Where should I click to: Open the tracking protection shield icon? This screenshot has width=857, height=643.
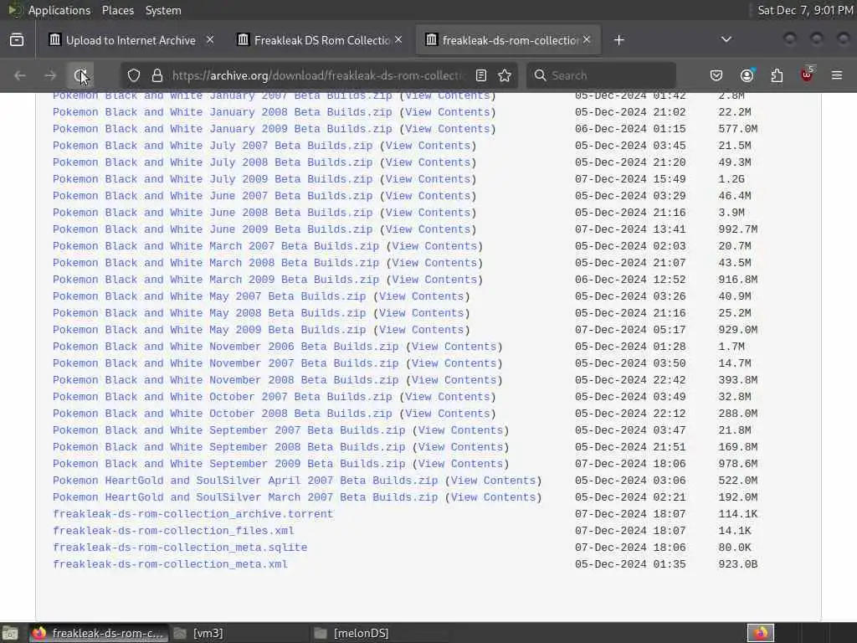coord(134,75)
